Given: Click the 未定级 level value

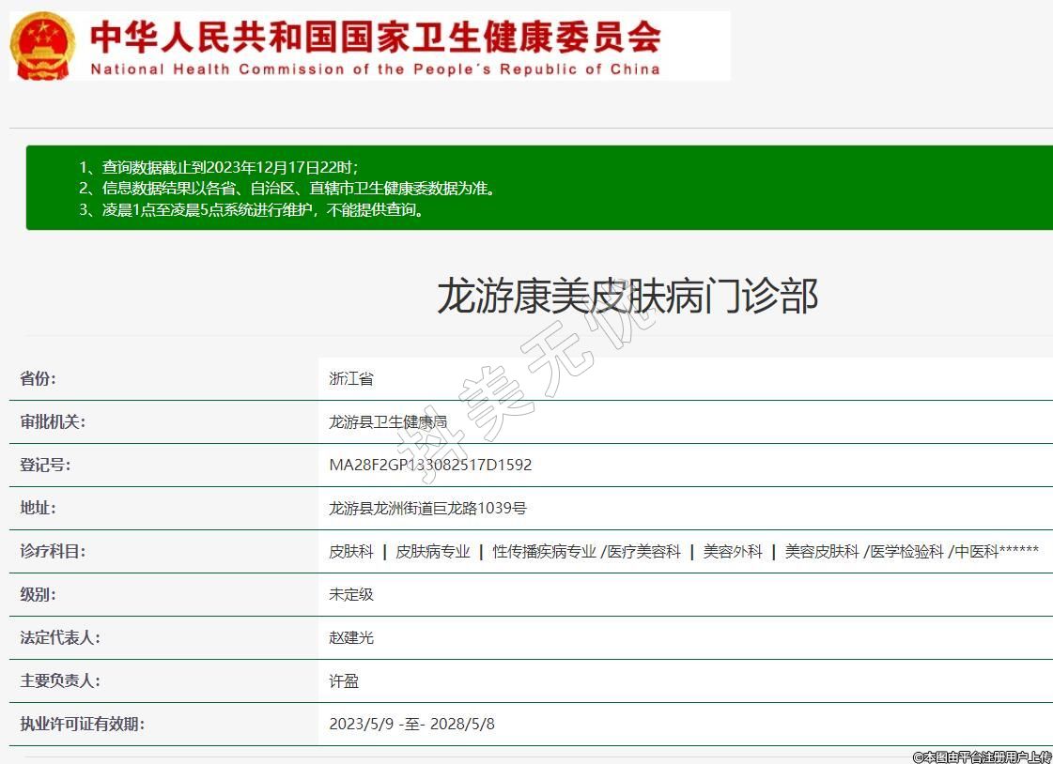Looking at the screenshot, I should point(351,595).
